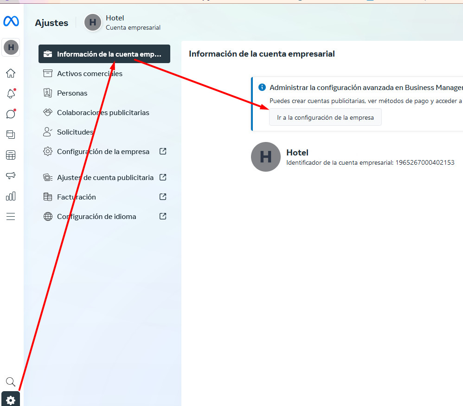Open insights bar chart icon

click(11, 196)
